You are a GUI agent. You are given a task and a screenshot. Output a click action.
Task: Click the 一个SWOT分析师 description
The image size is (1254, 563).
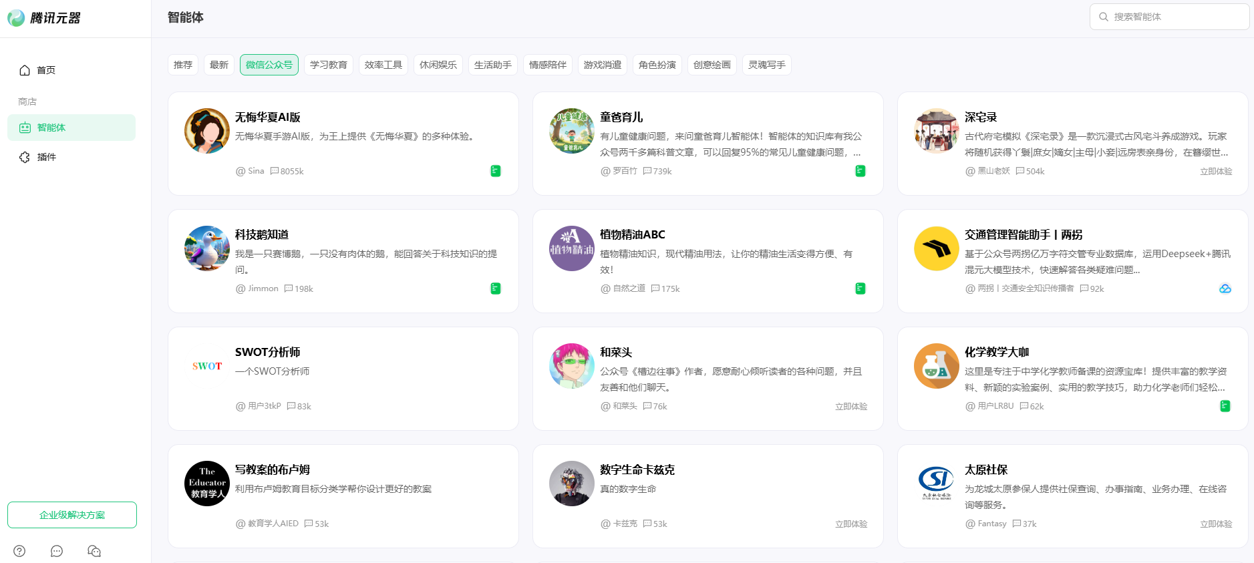(273, 371)
